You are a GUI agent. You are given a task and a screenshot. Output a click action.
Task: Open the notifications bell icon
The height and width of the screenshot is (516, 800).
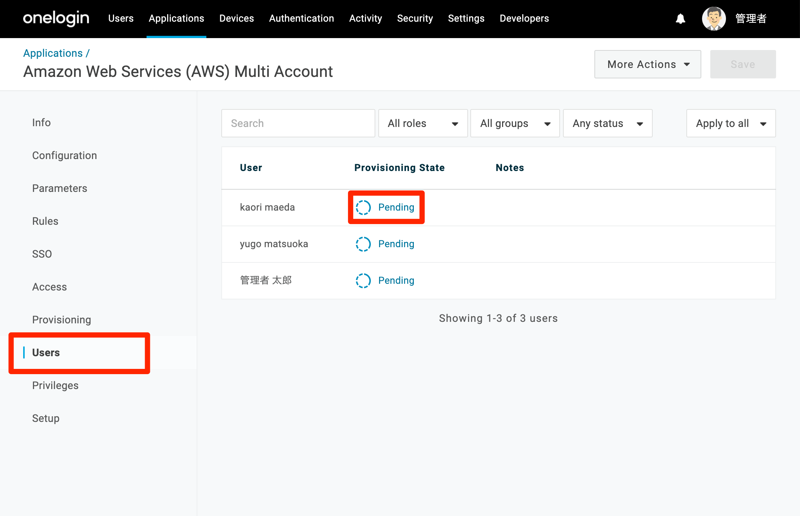(680, 19)
